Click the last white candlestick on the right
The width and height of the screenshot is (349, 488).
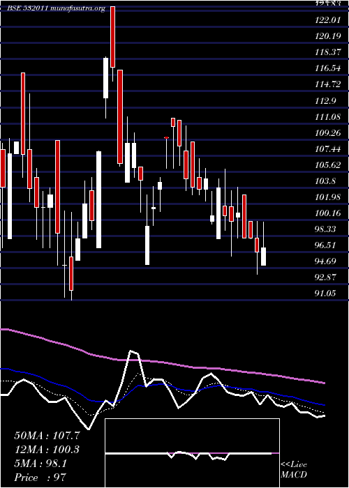point(263,257)
